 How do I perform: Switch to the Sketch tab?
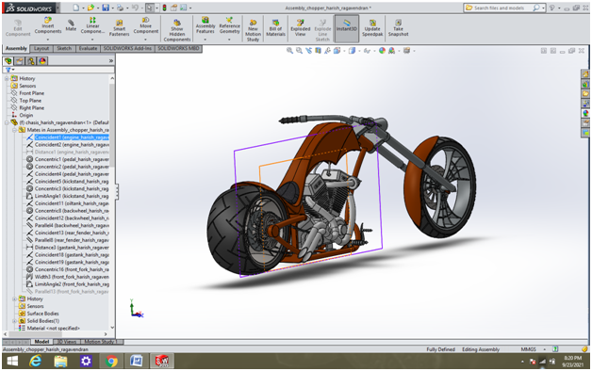click(64, 48)
